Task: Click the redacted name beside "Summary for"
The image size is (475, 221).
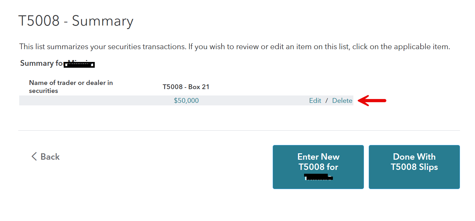Action: point(79,65)
